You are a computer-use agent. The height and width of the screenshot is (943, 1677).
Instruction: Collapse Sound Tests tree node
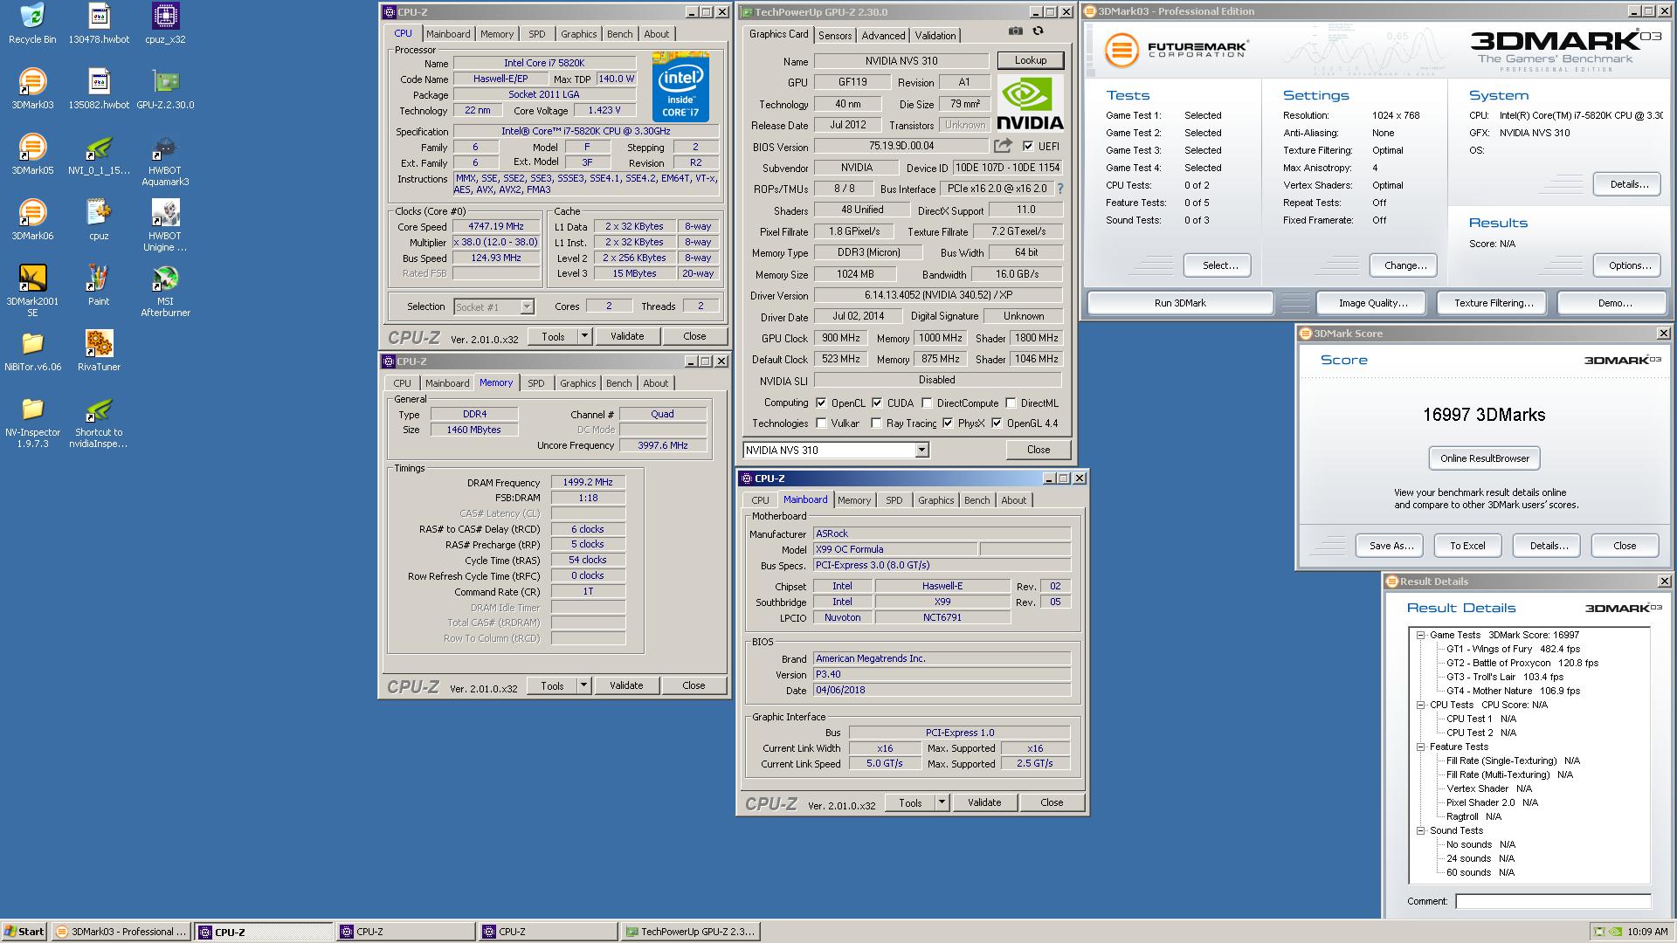(1421, 830)
